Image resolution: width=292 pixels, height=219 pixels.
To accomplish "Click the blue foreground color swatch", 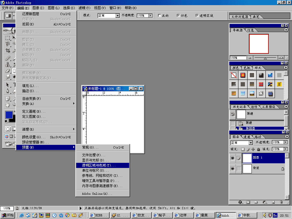I will point(9,115).
